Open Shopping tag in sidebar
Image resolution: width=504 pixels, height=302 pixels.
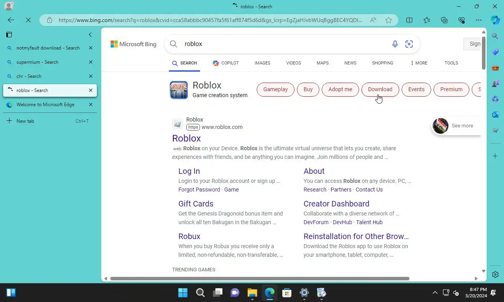[495, 52]
